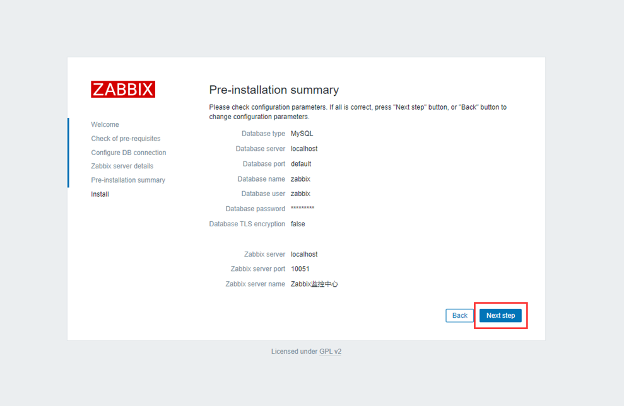Click the 10051 server port value
This screenshot has height=406, width=624.
tap(300, 269)
